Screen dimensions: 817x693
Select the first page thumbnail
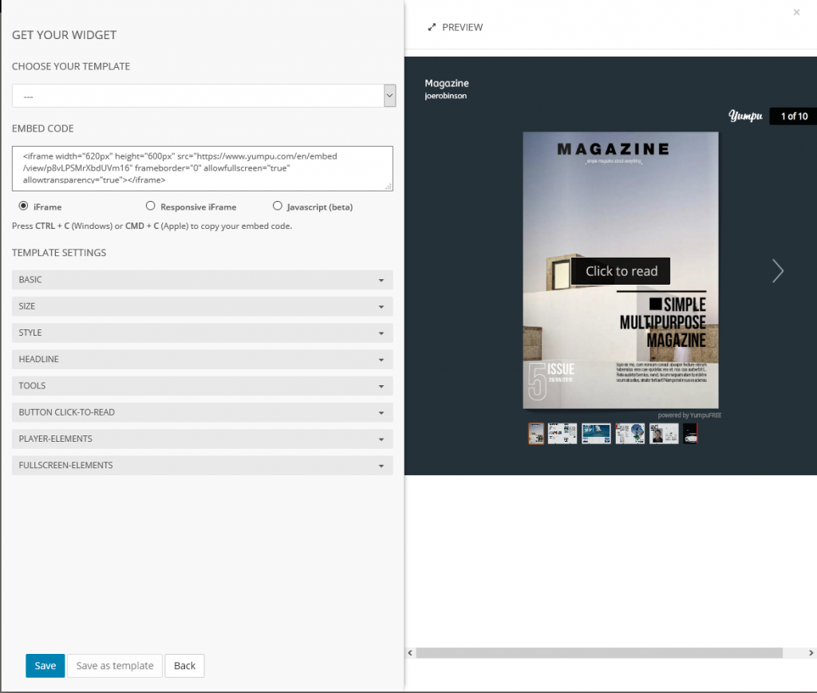(x=536, y=433)
